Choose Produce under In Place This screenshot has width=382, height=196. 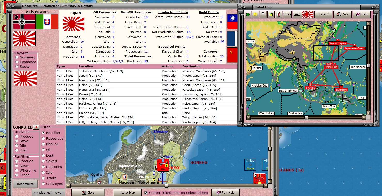[x=24, y=137]
